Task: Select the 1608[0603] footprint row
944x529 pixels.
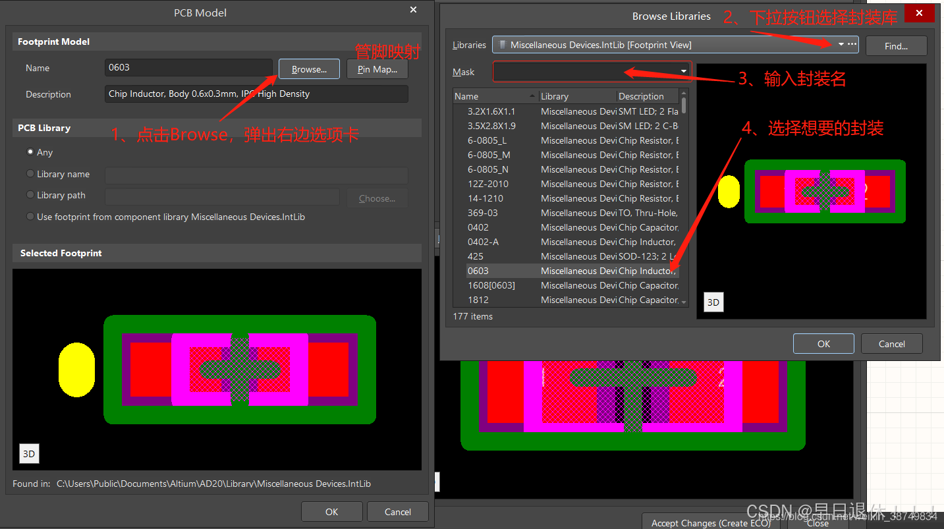Action: coord(566,285)
